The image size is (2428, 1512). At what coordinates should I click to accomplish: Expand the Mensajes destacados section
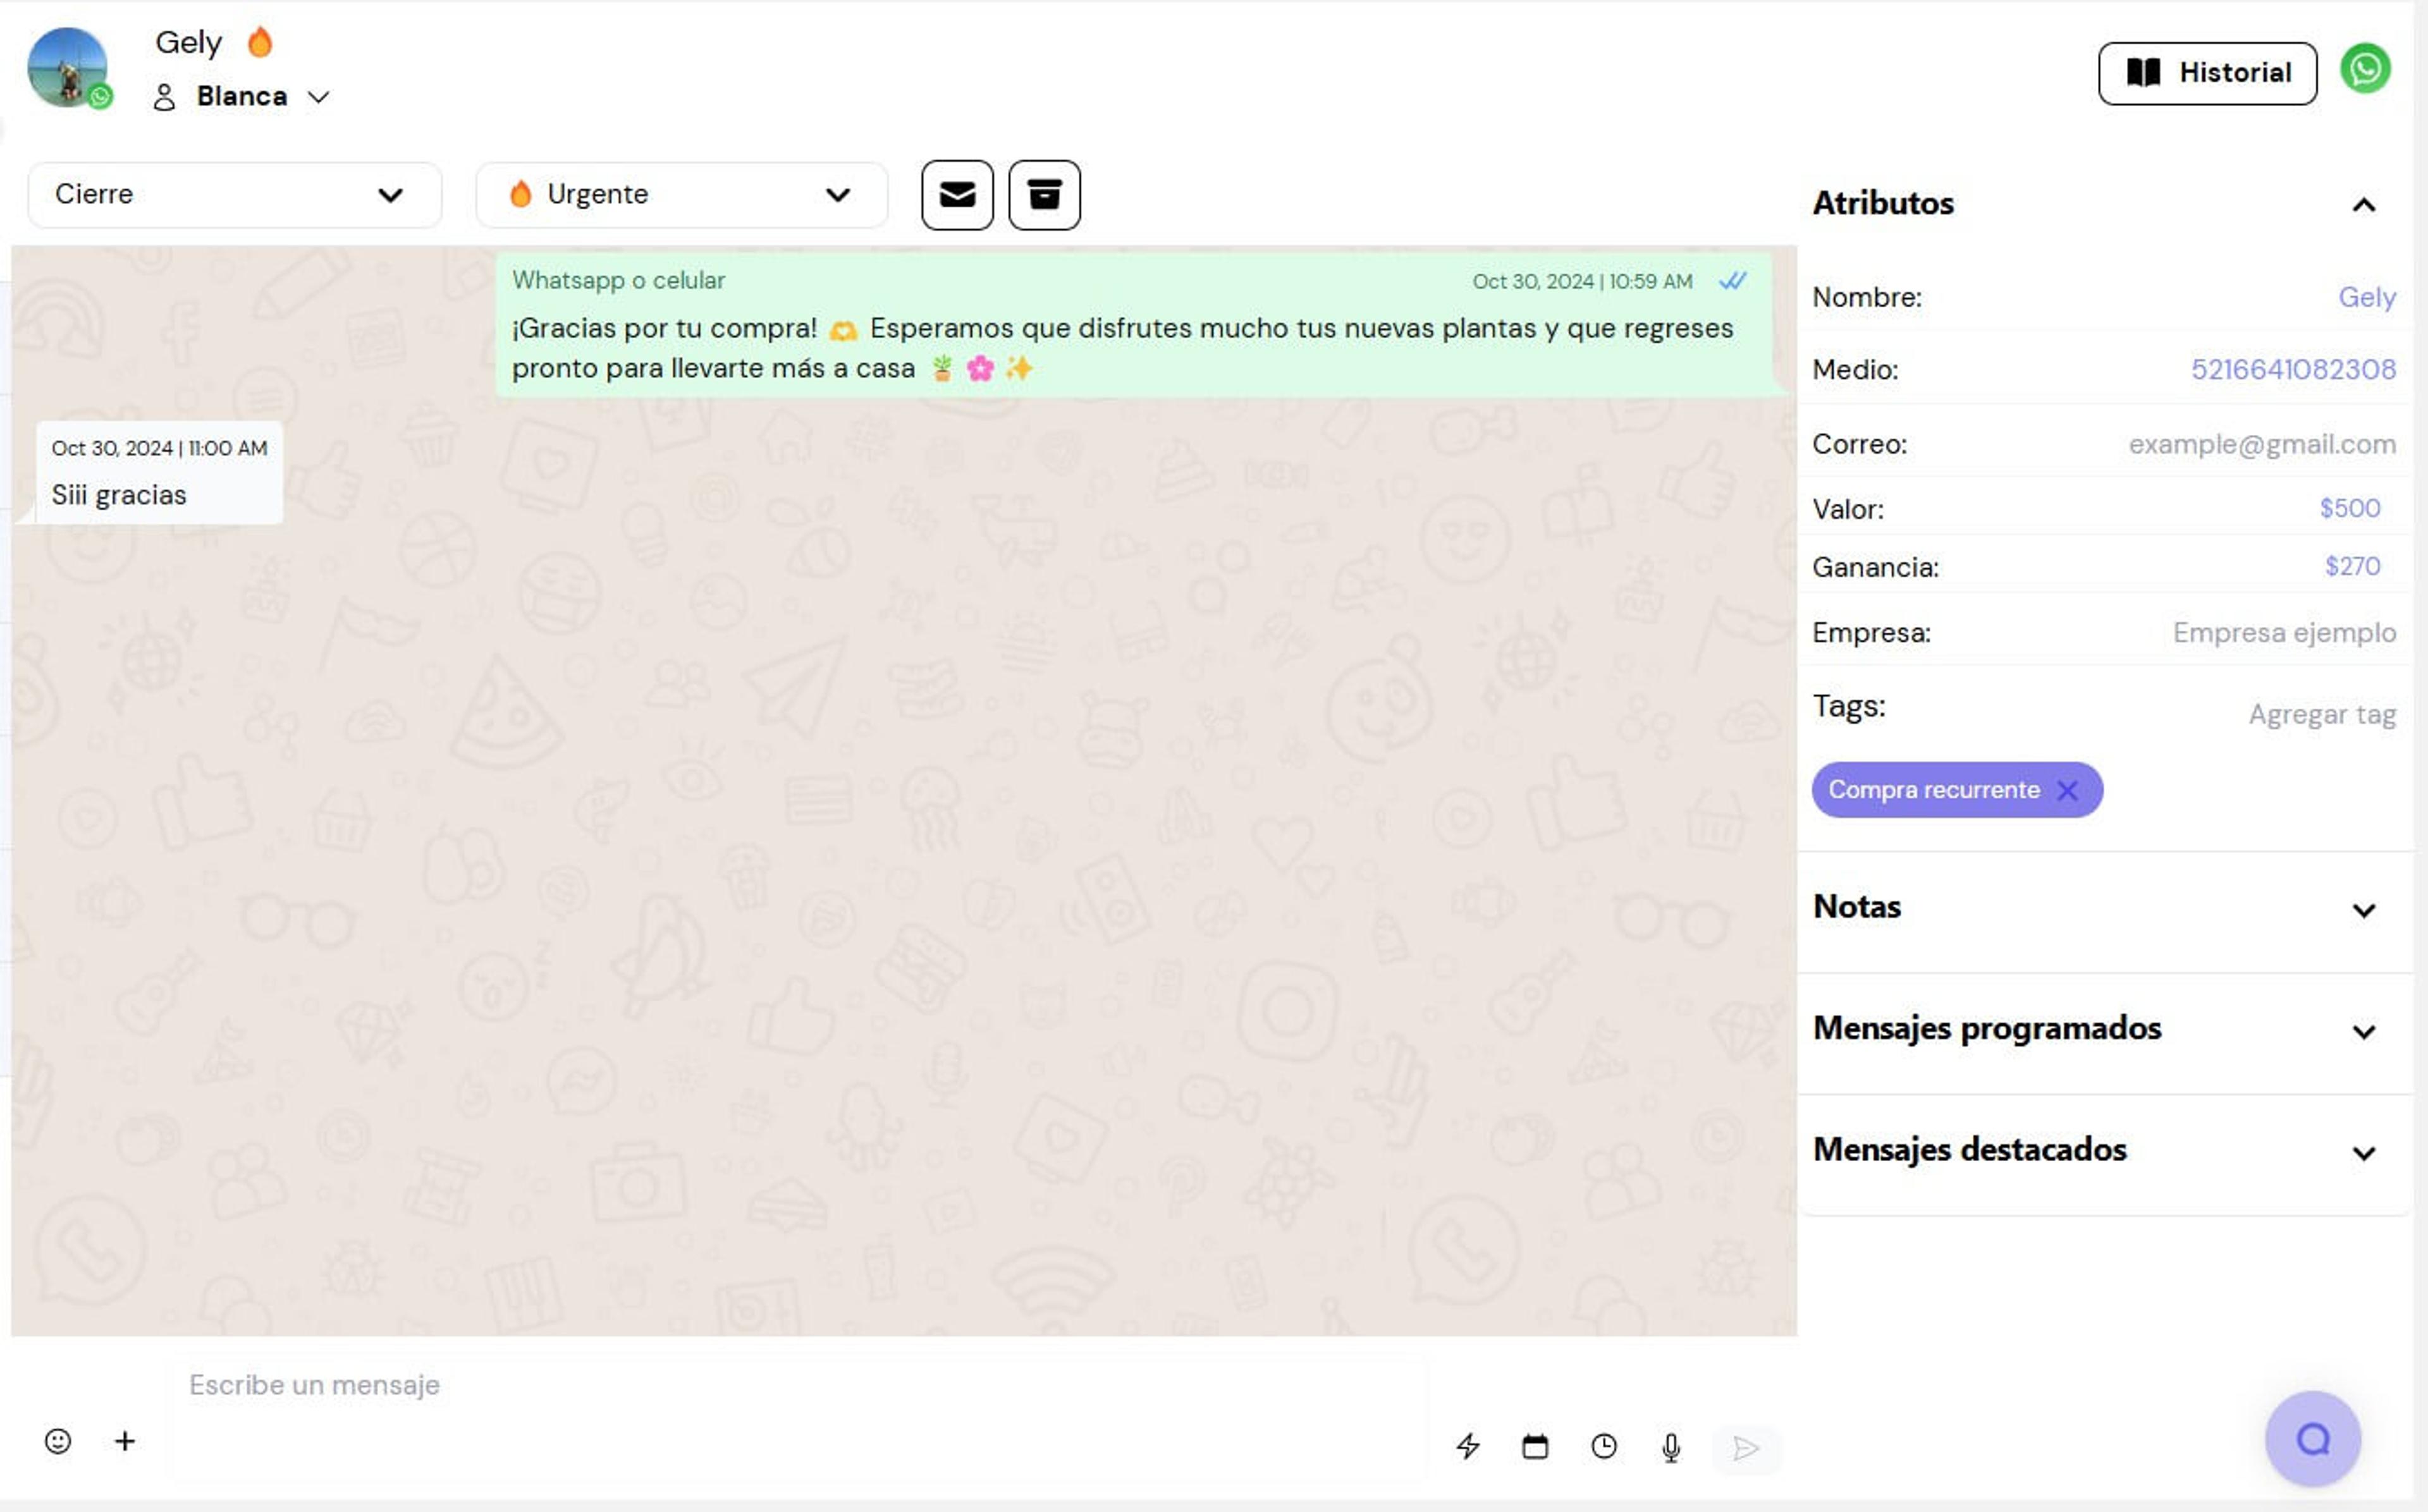point(2363,1153)
